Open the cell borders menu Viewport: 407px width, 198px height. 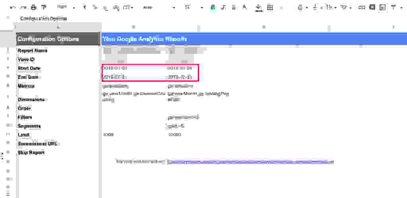click(x=270, y=8)
